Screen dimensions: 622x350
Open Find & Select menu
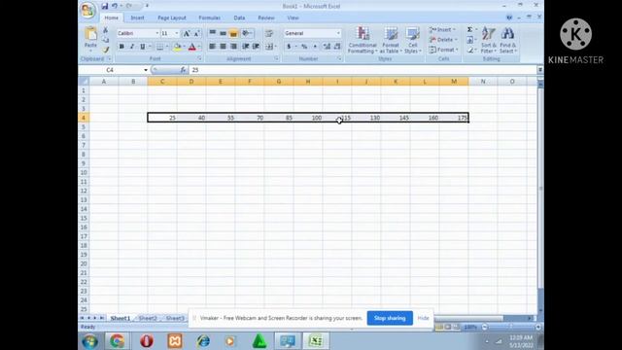point(507,40)
